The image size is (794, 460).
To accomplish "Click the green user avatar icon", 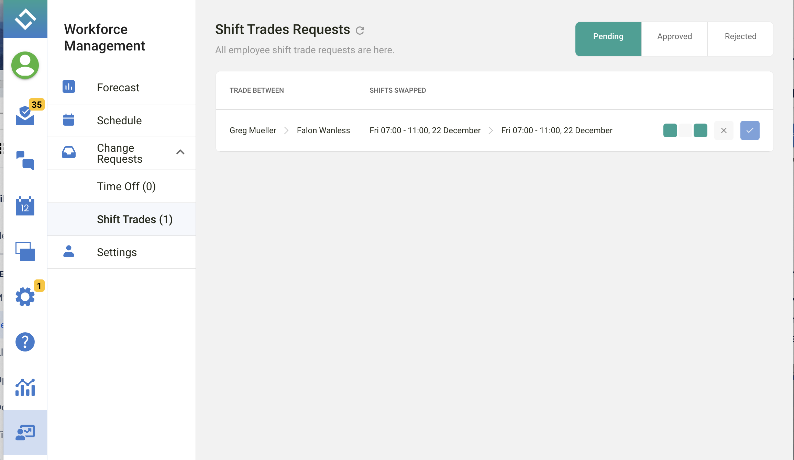I will pos(25,65).
